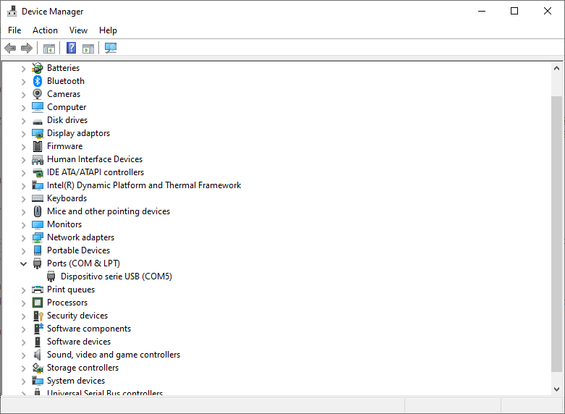Select Mice and other pointing devices label
The height and width of the screenshot is (414, 565).
pyautogui.click(x=109, y=211)
